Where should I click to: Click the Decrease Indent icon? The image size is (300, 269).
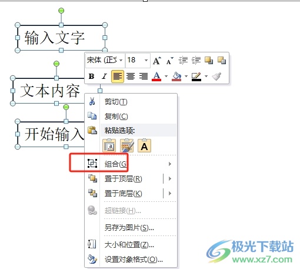[183, 61]
